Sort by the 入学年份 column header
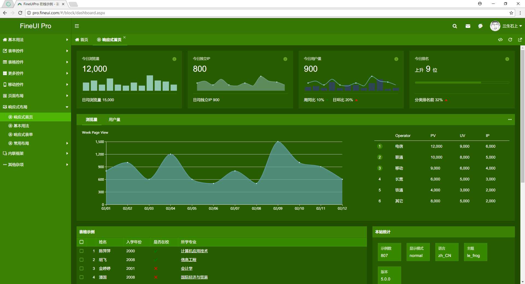 coord(137,242)
